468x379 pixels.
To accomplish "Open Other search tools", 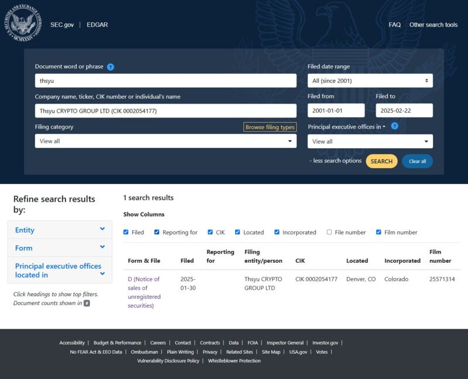I will [x=433, y=25].
